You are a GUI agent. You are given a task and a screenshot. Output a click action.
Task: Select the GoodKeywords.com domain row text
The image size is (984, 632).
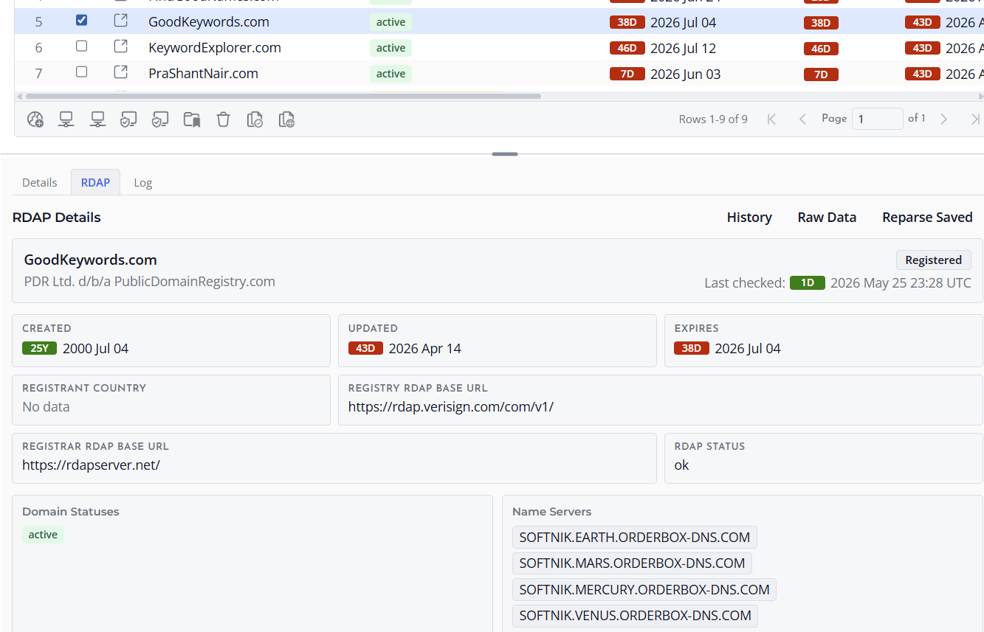(209, 22)
